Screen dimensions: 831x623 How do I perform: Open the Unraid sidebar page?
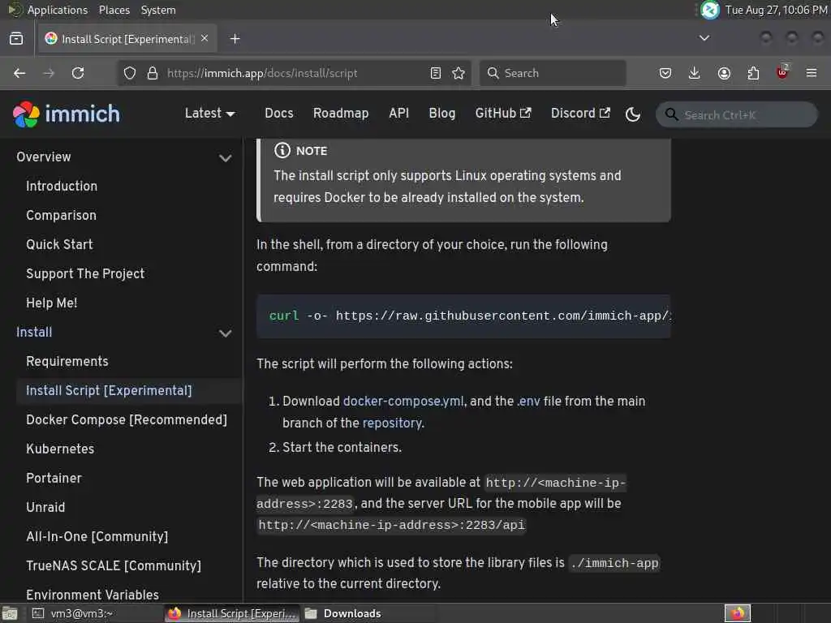click(x=45, y=508)
